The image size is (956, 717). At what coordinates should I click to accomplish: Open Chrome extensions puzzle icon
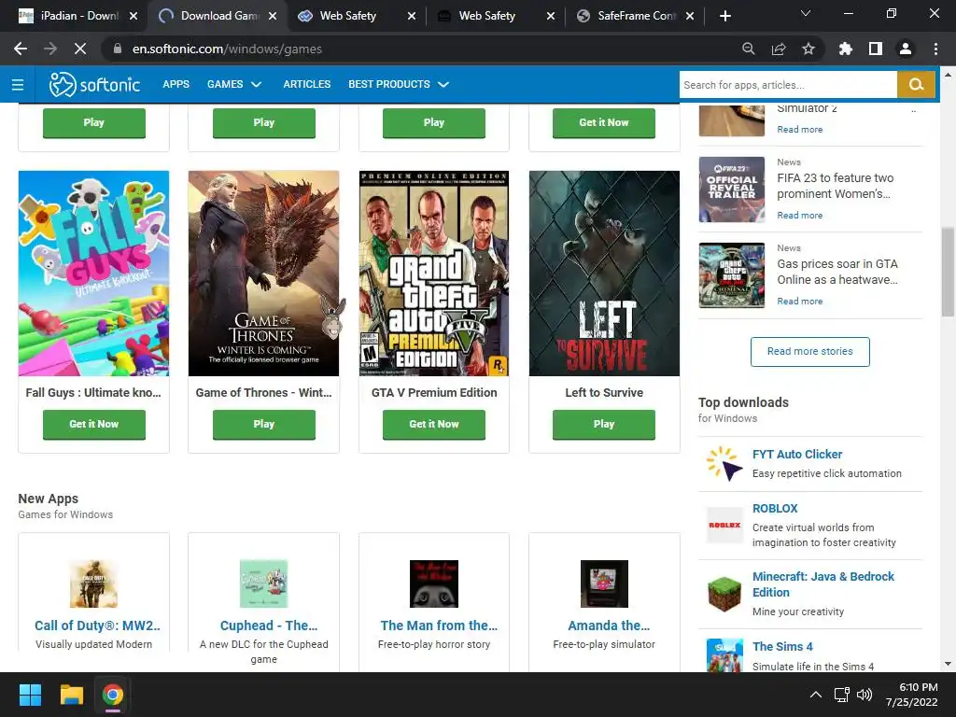tap(845, 49)
